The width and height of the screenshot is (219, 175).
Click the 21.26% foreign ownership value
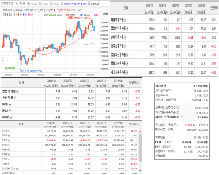[x=203, y=117]
